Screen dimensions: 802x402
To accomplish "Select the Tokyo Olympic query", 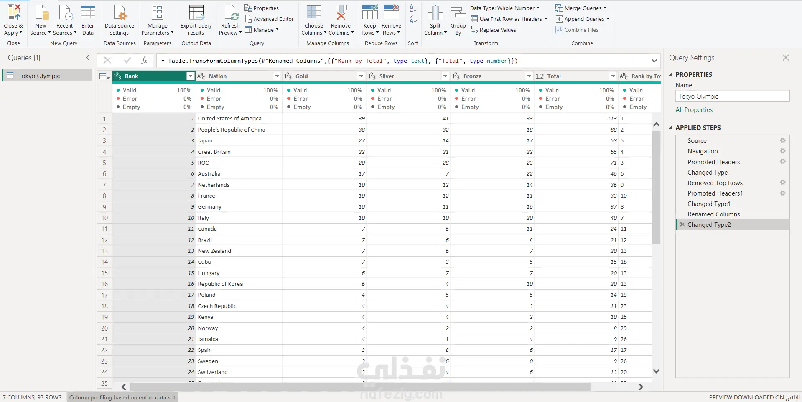I will click(x=48, y=76).
